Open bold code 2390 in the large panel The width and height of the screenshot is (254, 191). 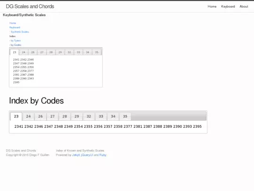[177, 126]
